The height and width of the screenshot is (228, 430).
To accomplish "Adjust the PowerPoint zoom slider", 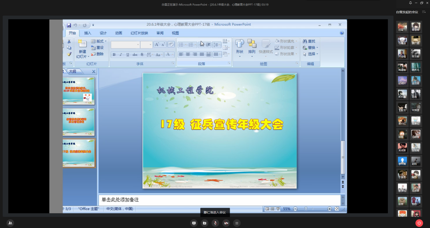I will click(306, 209).
